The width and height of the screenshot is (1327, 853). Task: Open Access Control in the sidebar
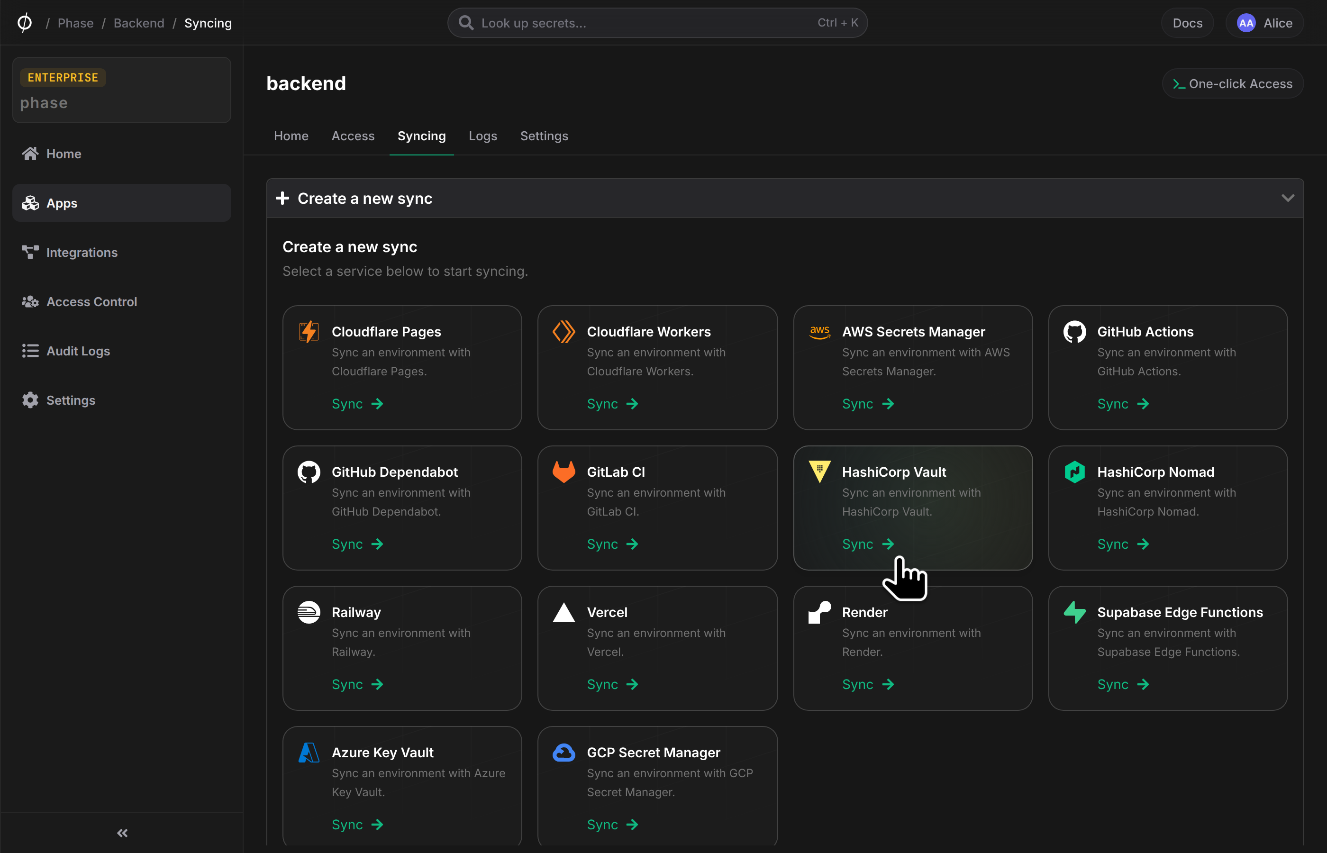coord(121,301)
